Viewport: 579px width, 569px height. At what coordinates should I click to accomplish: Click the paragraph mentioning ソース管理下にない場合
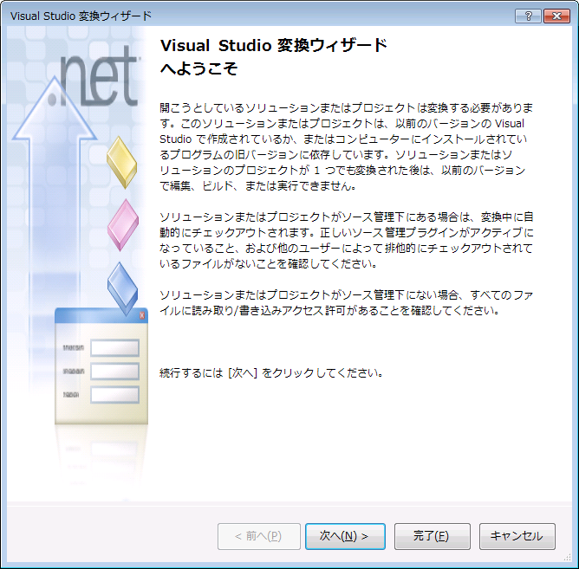347,302
